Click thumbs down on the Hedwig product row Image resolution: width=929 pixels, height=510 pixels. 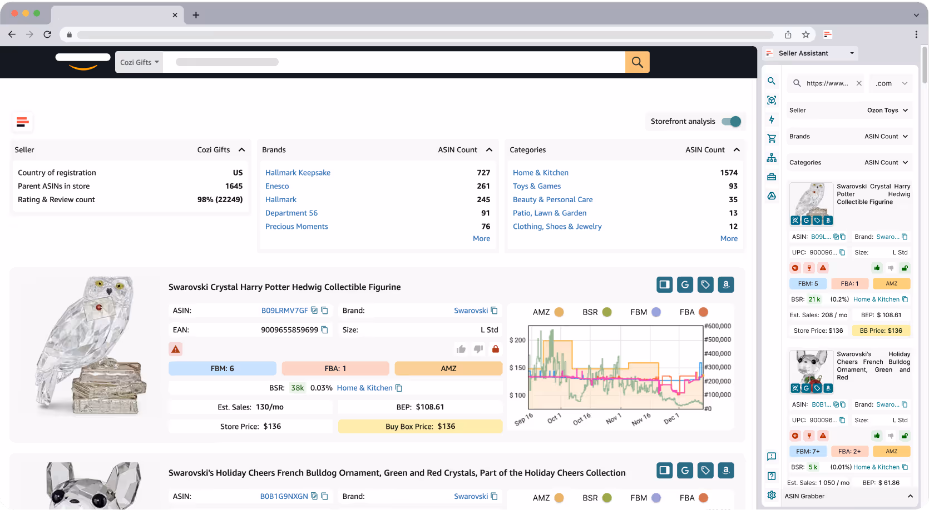478,349
